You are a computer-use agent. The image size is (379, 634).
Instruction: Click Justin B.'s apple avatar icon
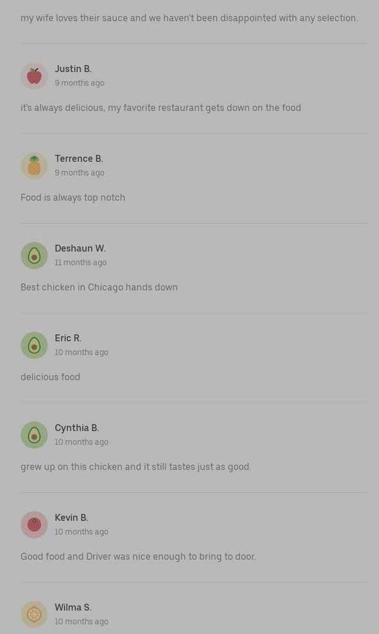34,76
